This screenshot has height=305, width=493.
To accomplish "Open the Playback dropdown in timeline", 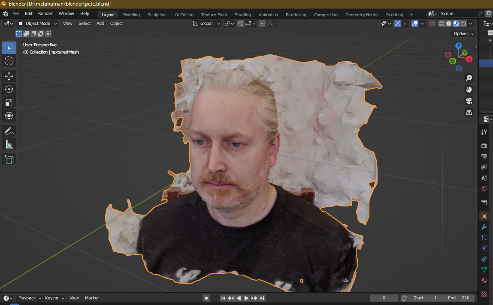I will (x=30, y=298).
